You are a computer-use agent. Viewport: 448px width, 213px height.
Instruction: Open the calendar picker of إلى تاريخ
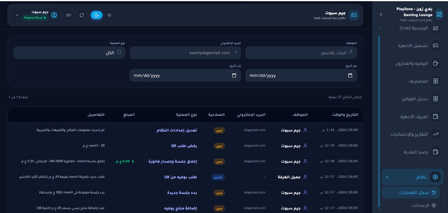(x=234, y=75)
